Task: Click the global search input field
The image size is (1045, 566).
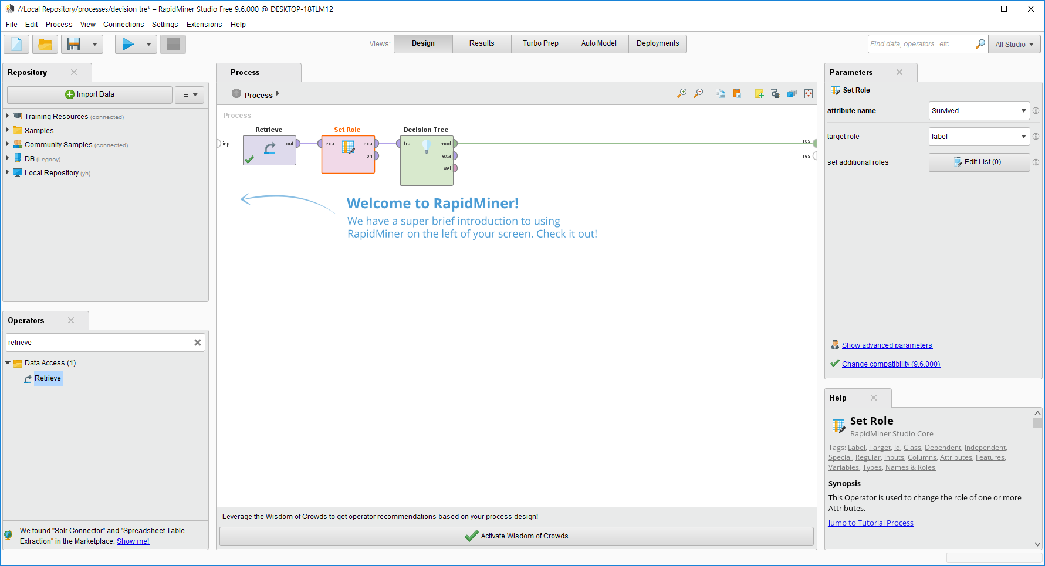Action: (921, 44)
